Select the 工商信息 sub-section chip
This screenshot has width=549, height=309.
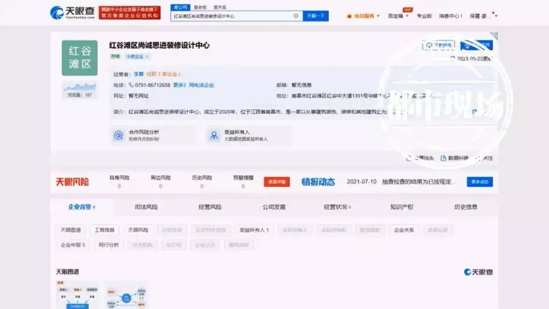pyautogui.click(x=104, y=230)
